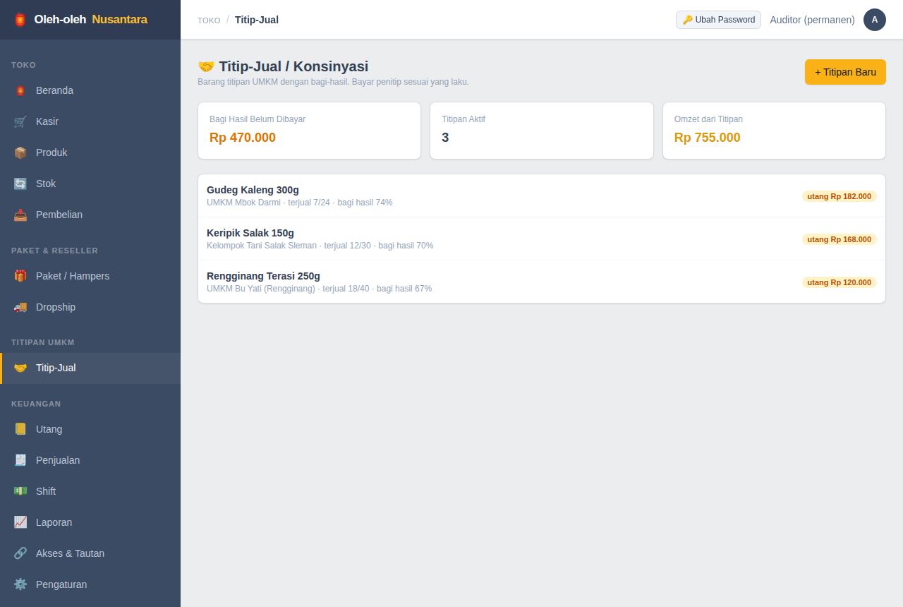Click the utang Rp 168.000 badge
Viewport: 903px width, 607px height.
click(840, 239)
